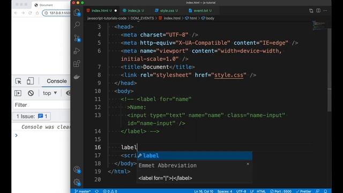Open the Docker view in activity bar
This screenshot has height=193, width=343.
click(77, 77)
